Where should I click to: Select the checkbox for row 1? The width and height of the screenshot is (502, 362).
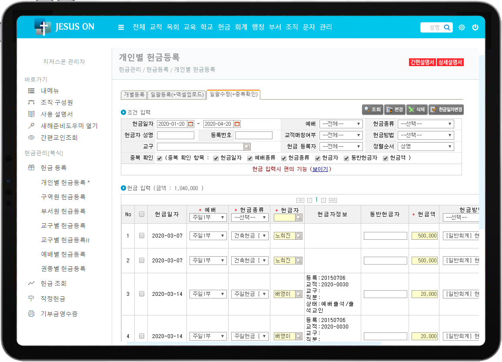[141, 235]
